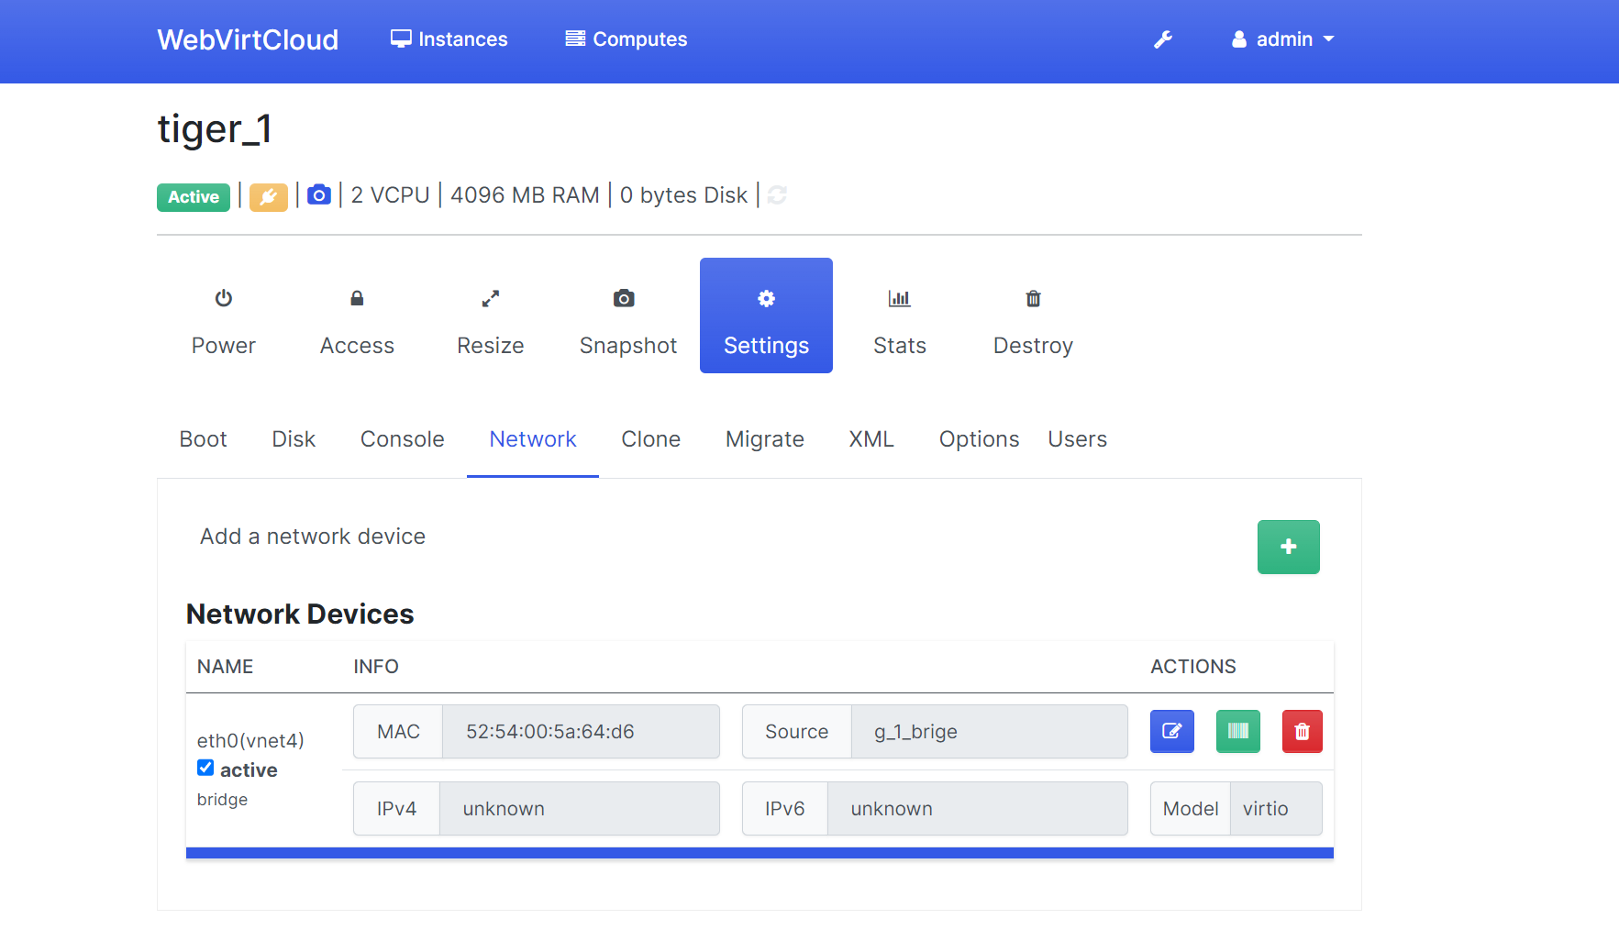This screenshot has height=941, width=1619.
Task: Switch to the Boot tab
Action: coord(203,439)
